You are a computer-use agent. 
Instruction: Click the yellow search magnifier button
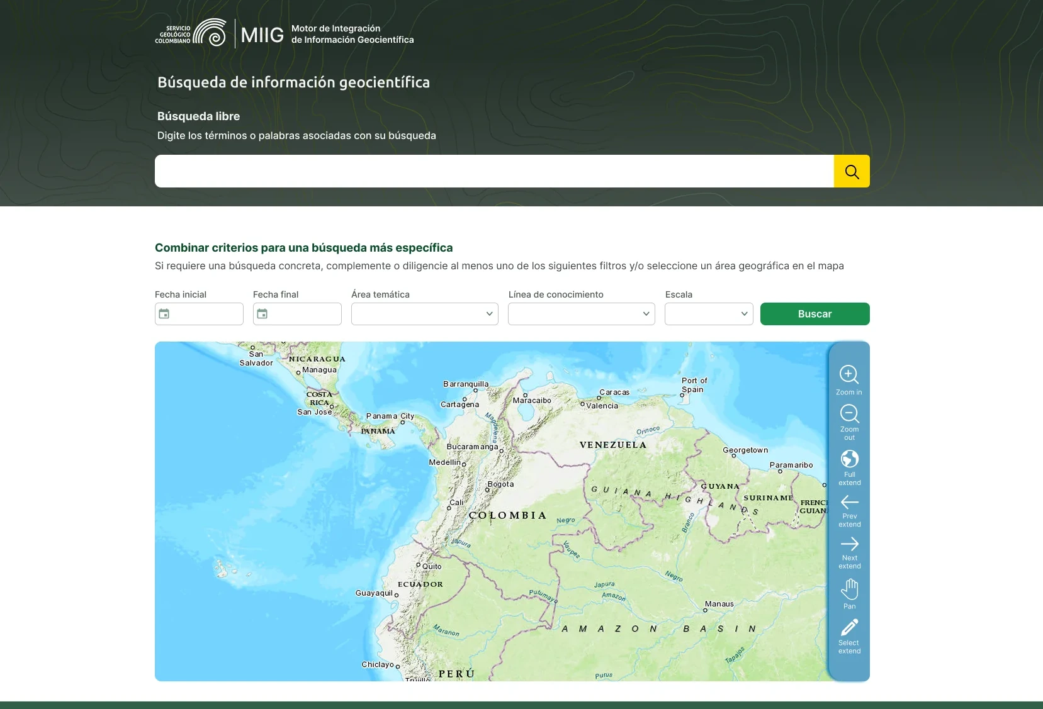click(x=852, y=171)
